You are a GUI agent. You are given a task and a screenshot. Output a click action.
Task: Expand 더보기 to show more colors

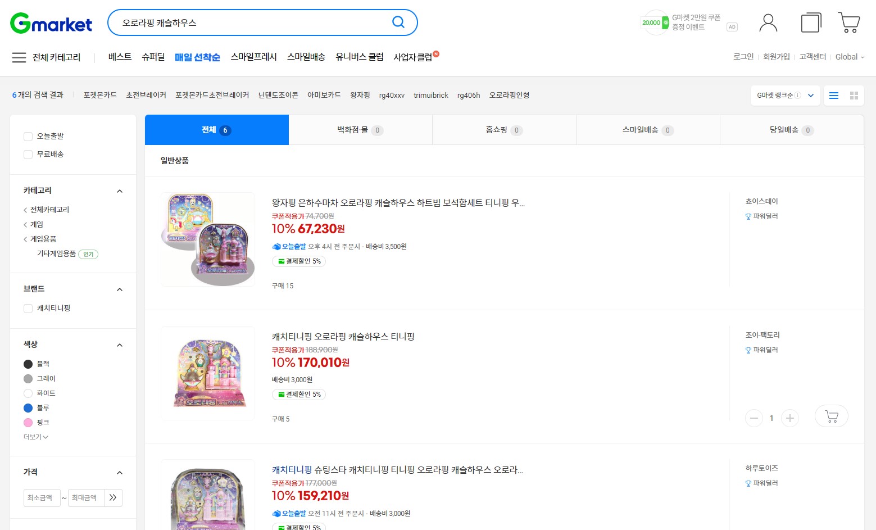point(36,437)
